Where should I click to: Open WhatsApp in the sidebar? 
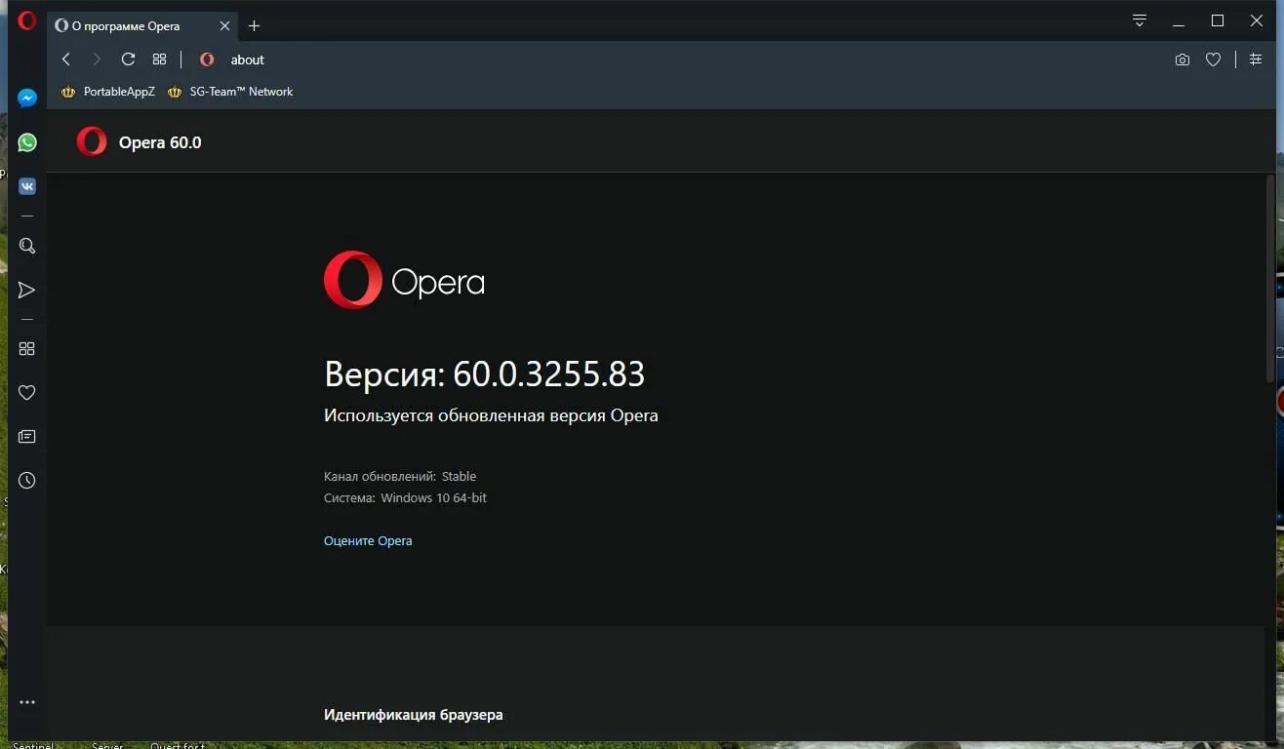27,142
